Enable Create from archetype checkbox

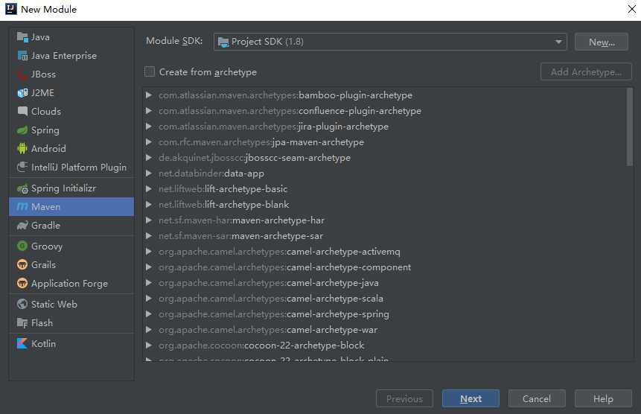[150, 72]
